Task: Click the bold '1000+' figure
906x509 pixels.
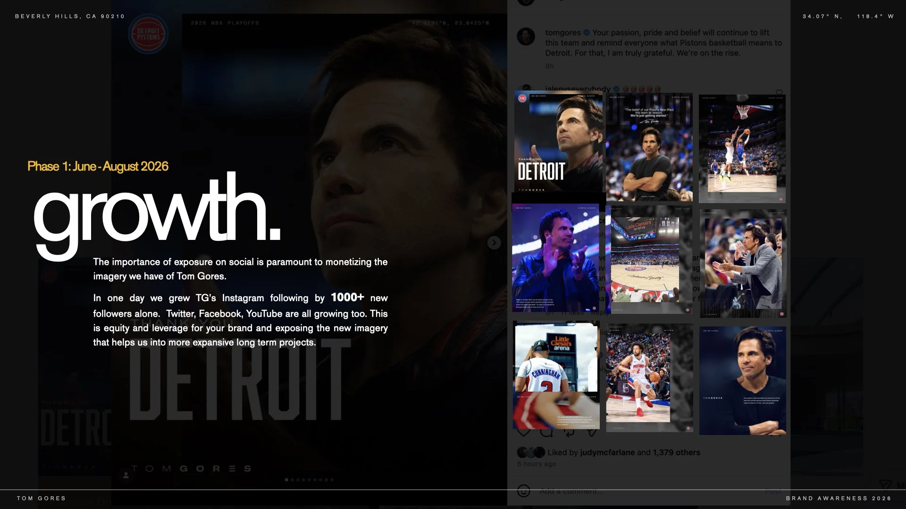Action: pos(347,297)
